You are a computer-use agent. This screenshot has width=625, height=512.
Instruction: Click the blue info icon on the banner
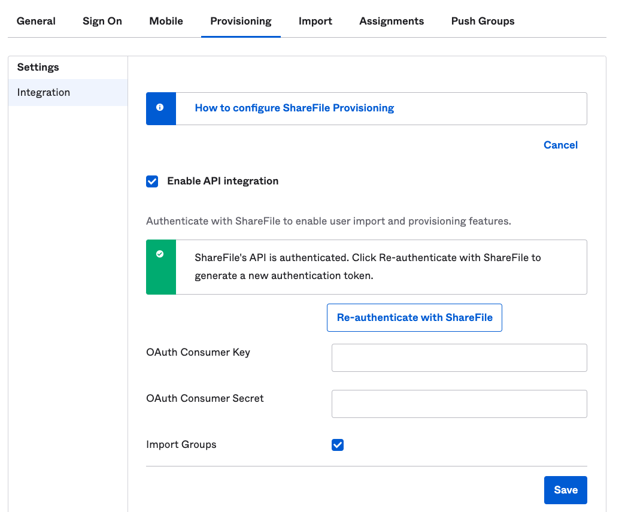tap(160, 108)
